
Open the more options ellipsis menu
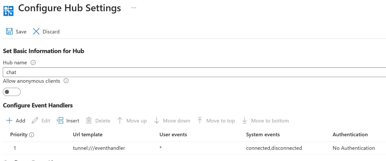click(134, 8)
